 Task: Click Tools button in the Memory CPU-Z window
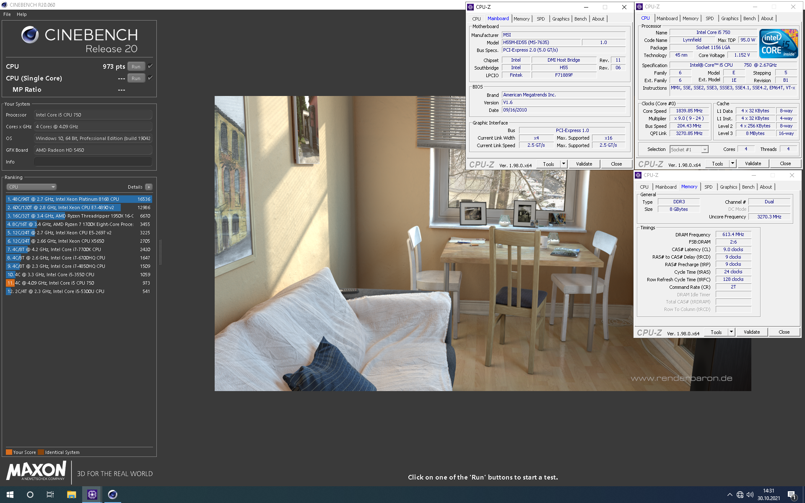716,332
